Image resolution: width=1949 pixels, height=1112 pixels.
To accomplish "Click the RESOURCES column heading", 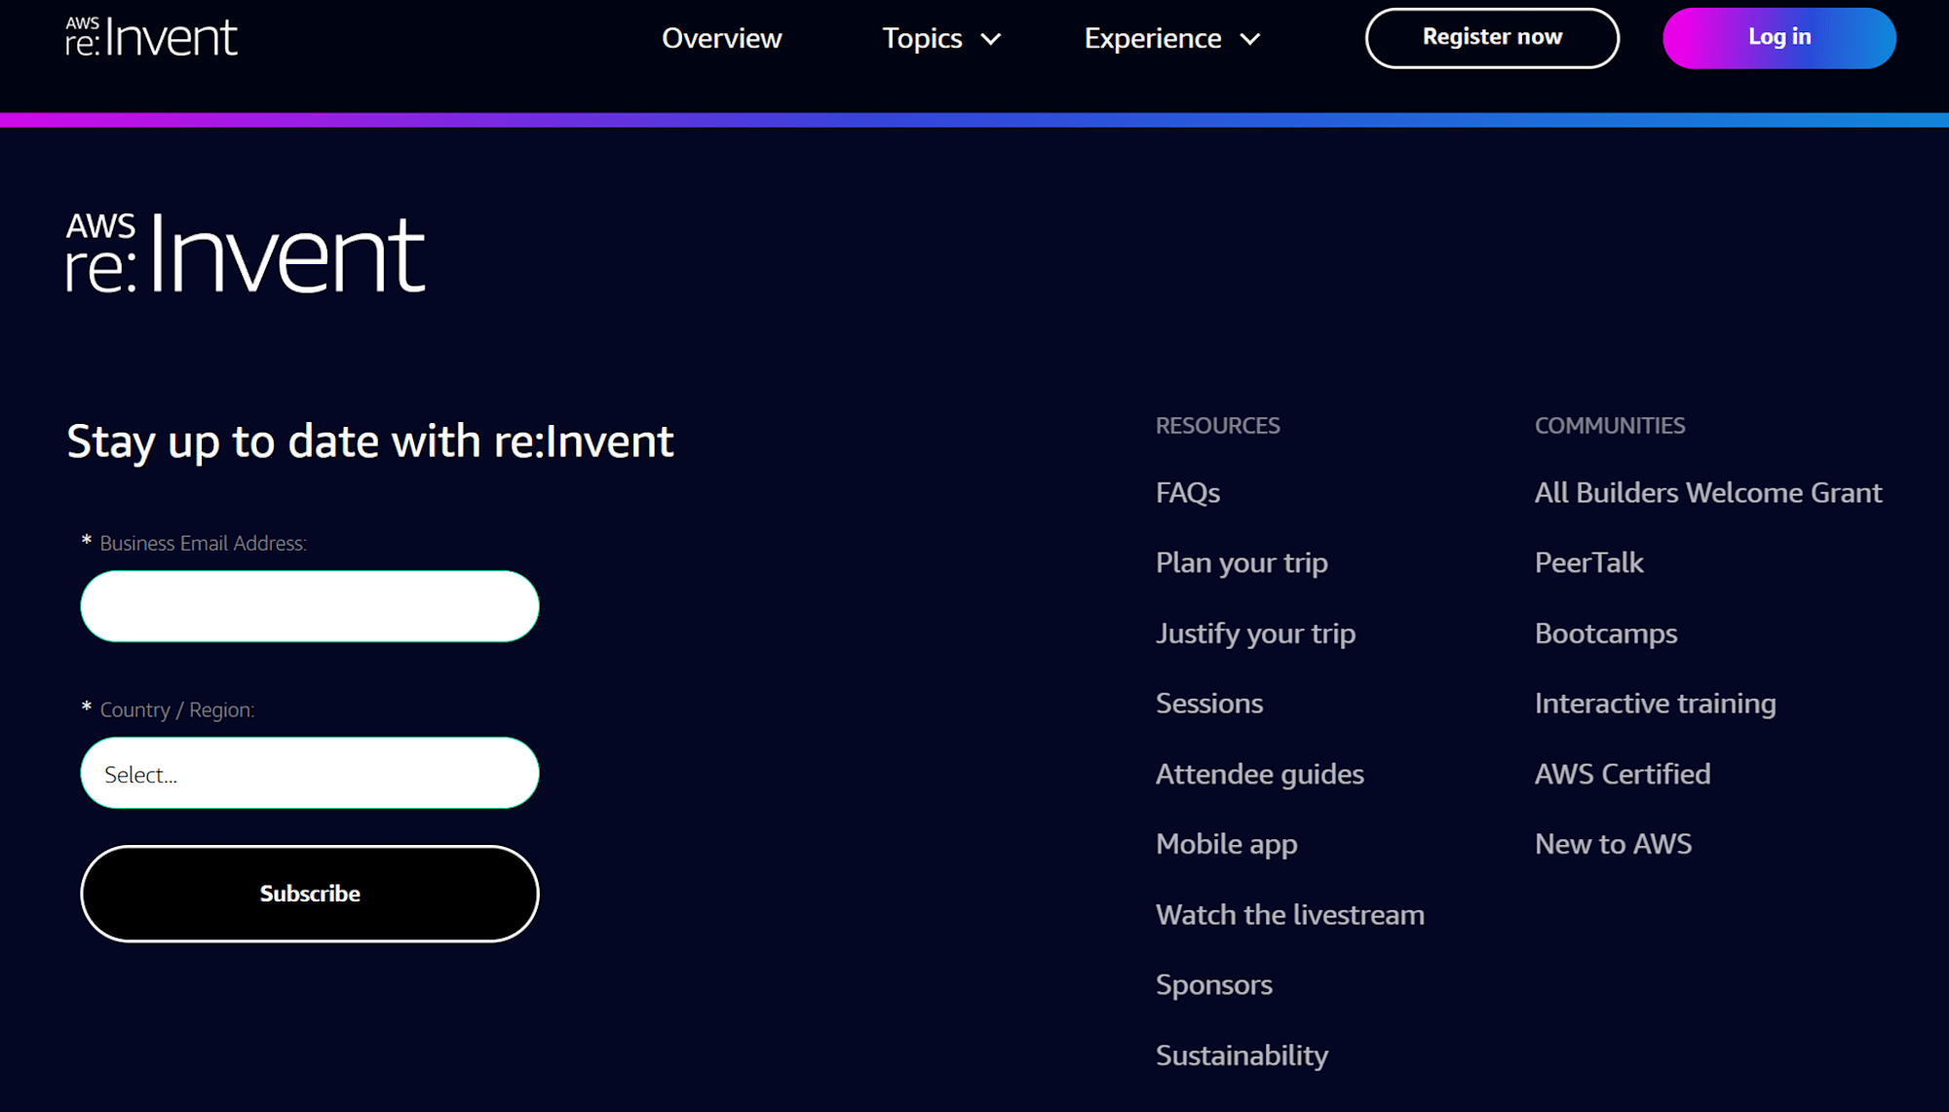I will click(x=1217, y=426).
